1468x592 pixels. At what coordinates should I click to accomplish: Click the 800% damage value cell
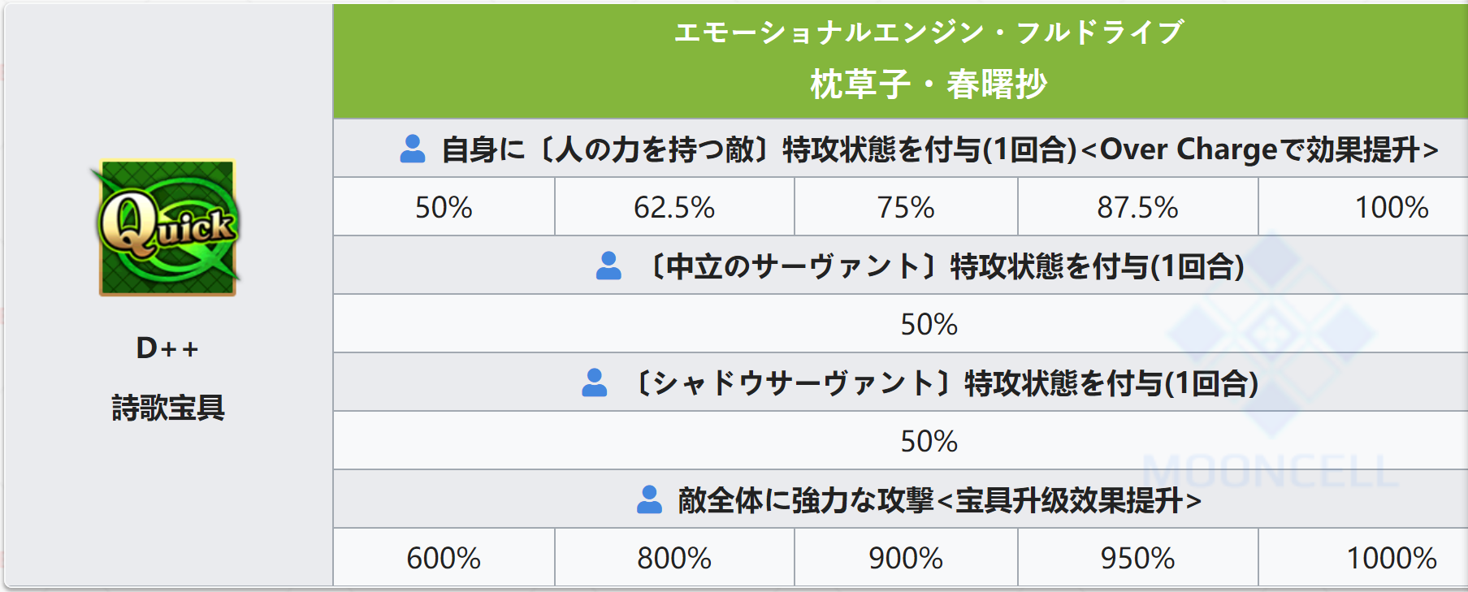674,559
